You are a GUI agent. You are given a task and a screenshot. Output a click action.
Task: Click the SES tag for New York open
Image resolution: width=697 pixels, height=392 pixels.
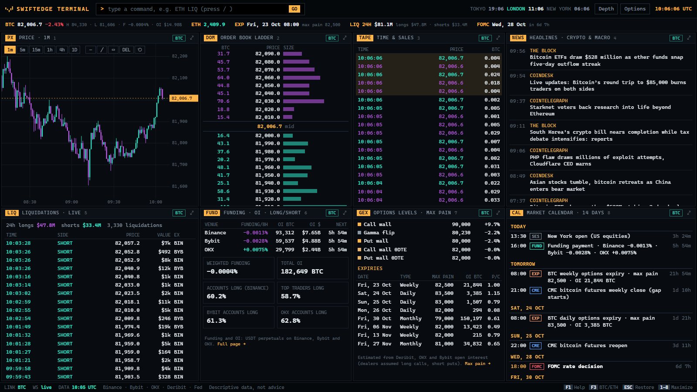click(535, 237)
